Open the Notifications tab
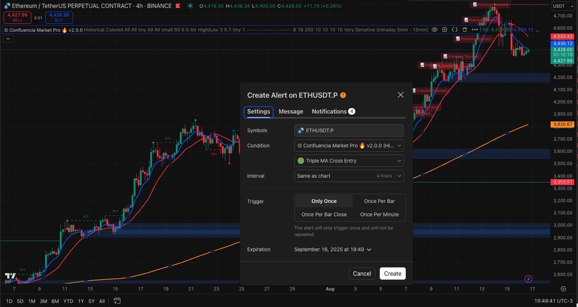 pos(333,111)
